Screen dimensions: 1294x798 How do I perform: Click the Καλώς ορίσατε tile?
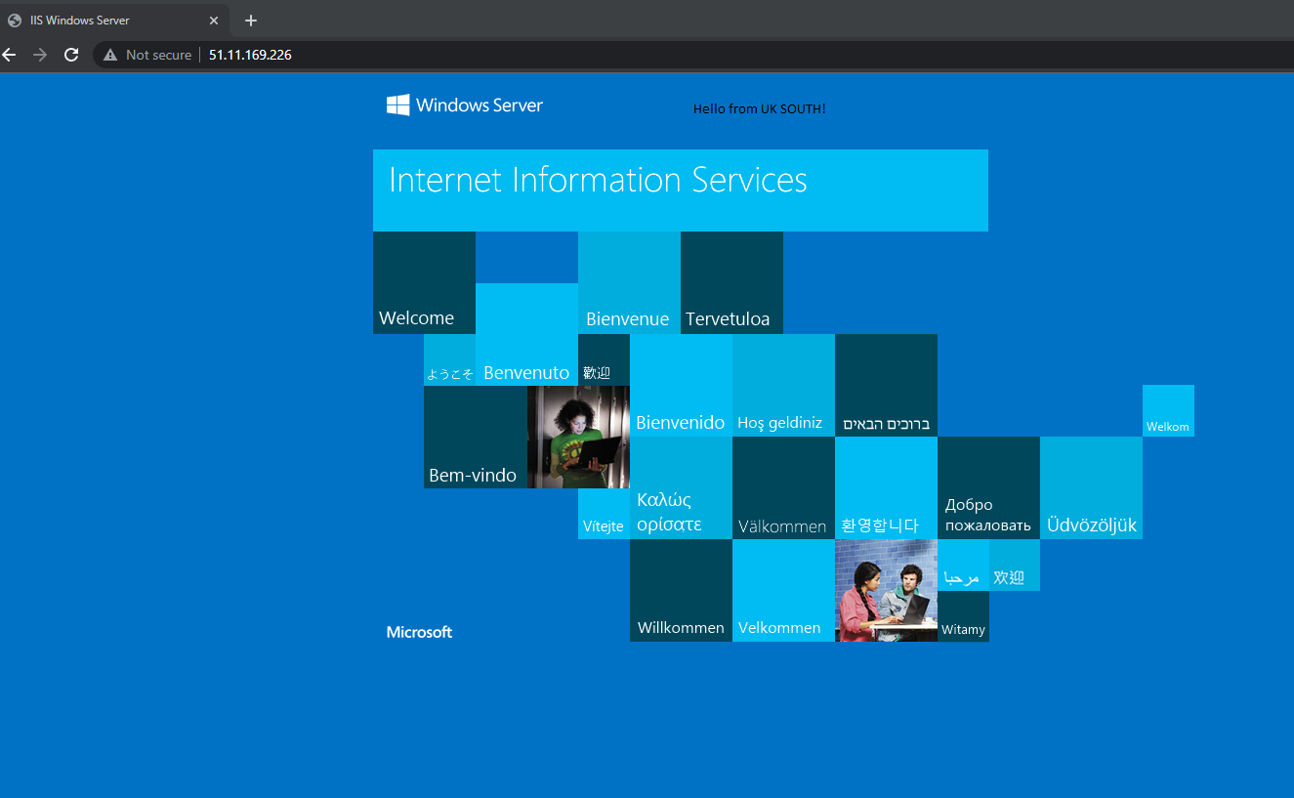(x=681, y=488)
